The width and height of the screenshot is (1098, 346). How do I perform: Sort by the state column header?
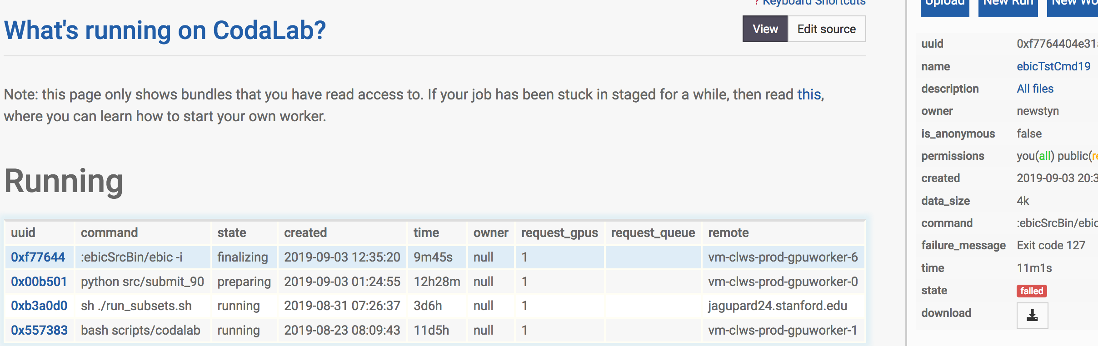click(232, 232)
